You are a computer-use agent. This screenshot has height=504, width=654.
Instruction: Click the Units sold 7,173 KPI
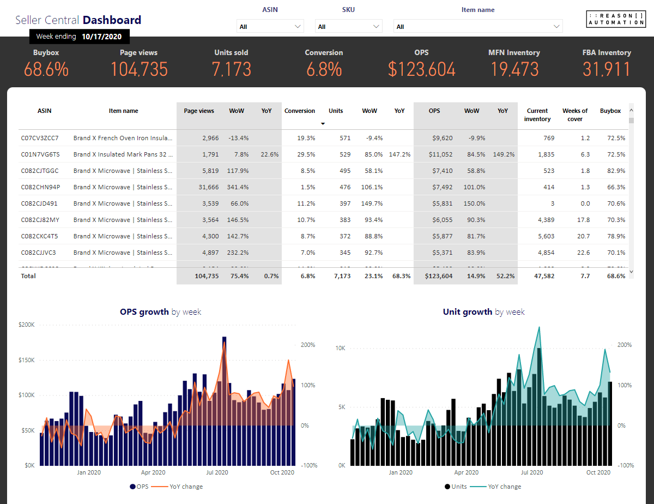click(x=232, y=63)
